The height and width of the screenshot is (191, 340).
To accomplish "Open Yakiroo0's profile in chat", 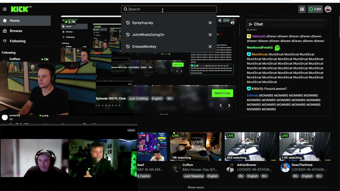I will tap(258, 36).
